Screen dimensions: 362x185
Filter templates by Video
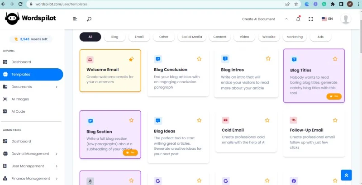pyautogui.click(x=244, y=37)
